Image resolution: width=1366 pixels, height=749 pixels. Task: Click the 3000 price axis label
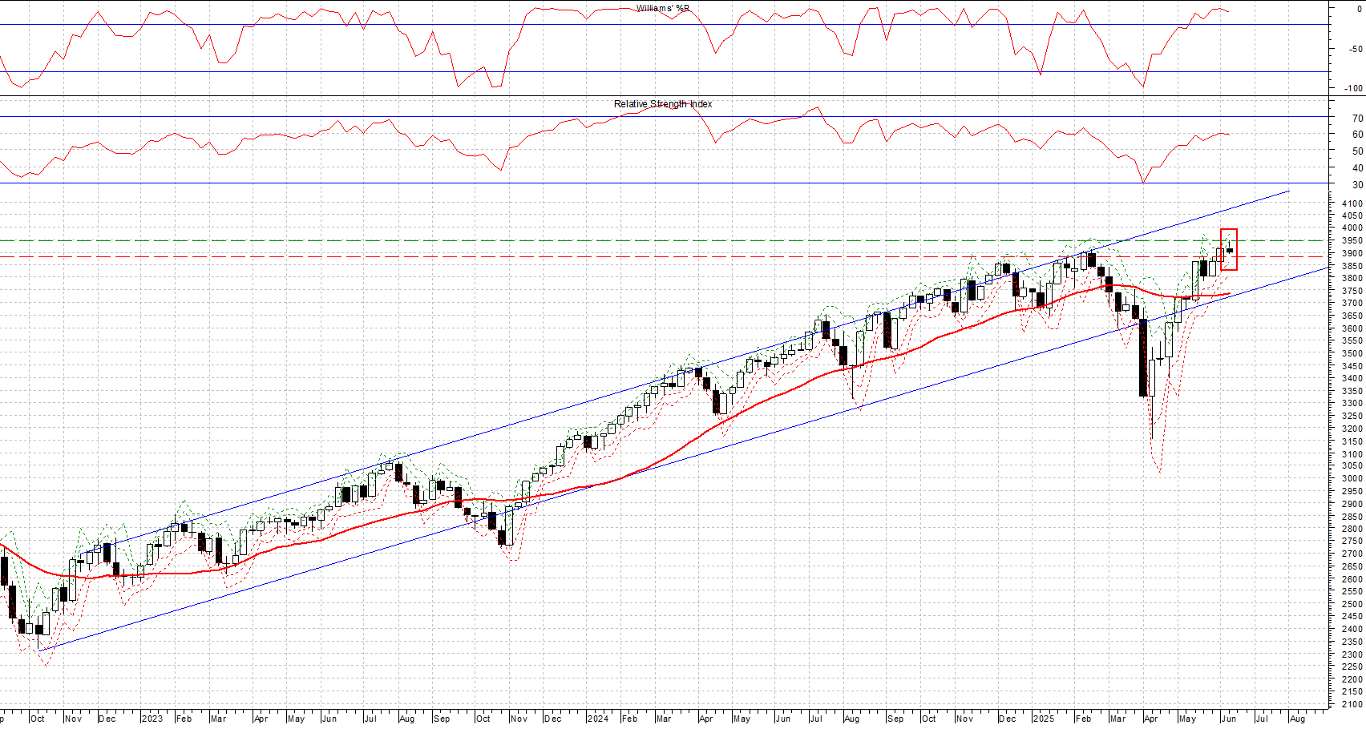(1351, 479)
